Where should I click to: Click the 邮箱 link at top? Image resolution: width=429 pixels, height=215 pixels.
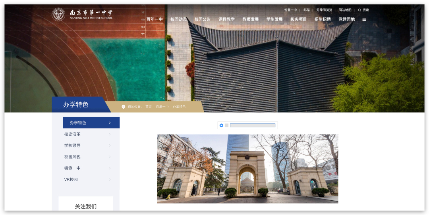coord(306,10)
